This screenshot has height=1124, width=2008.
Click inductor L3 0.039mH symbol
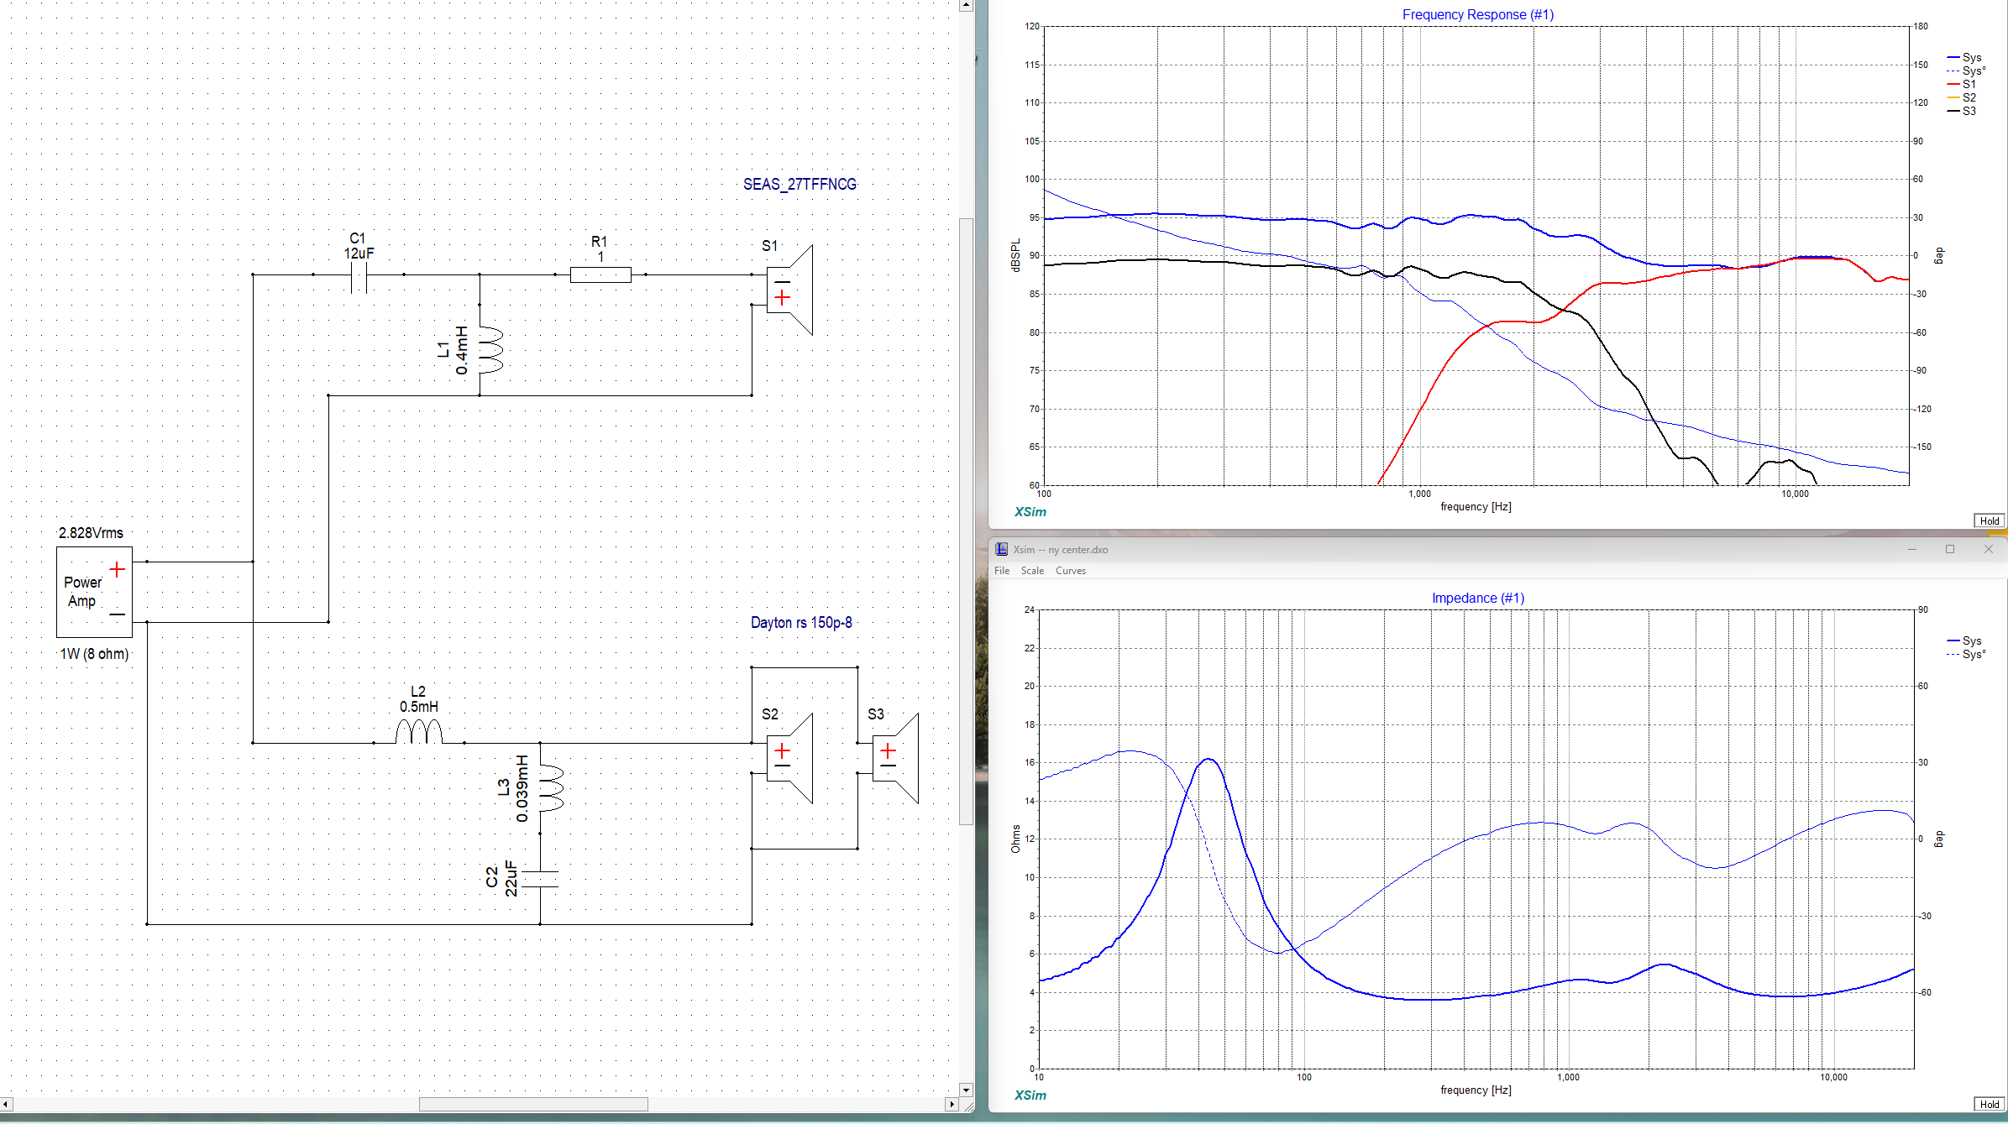550,788
